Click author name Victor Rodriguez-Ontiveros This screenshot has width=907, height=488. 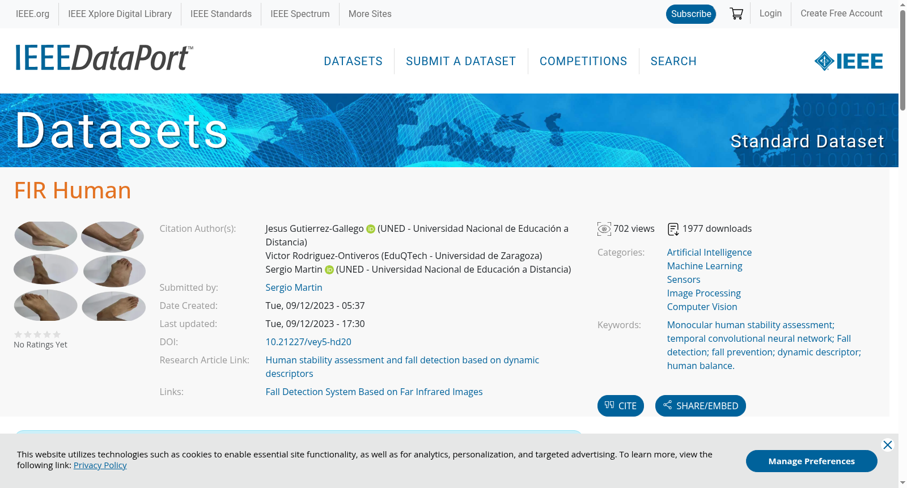point(322,256)
